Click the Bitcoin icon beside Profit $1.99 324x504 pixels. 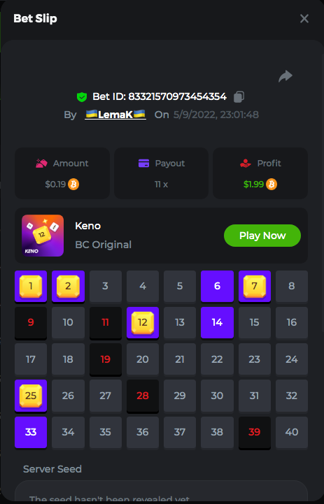click(272, 184)
